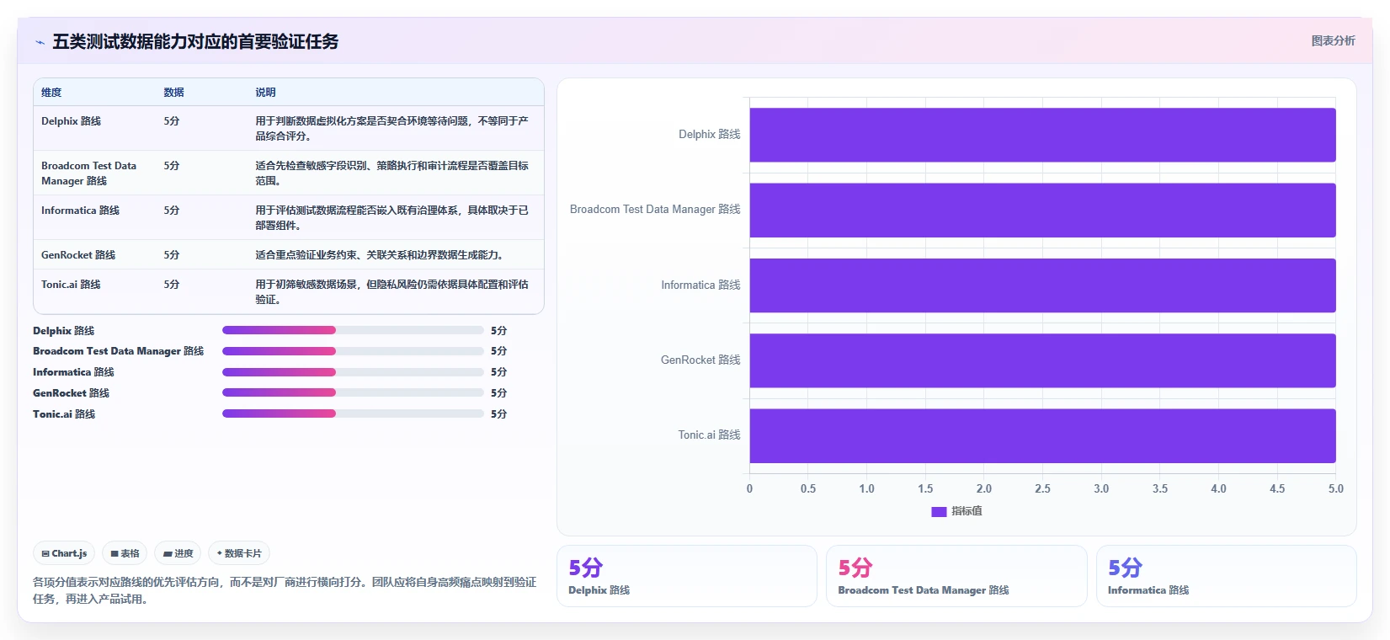Click the 2.5 x-axis tick label
Screen dimensions: 1390x640
(x=1042, y=488)
